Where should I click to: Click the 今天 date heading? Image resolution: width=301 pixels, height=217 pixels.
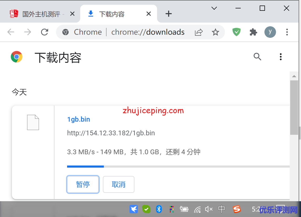[19, 92]
